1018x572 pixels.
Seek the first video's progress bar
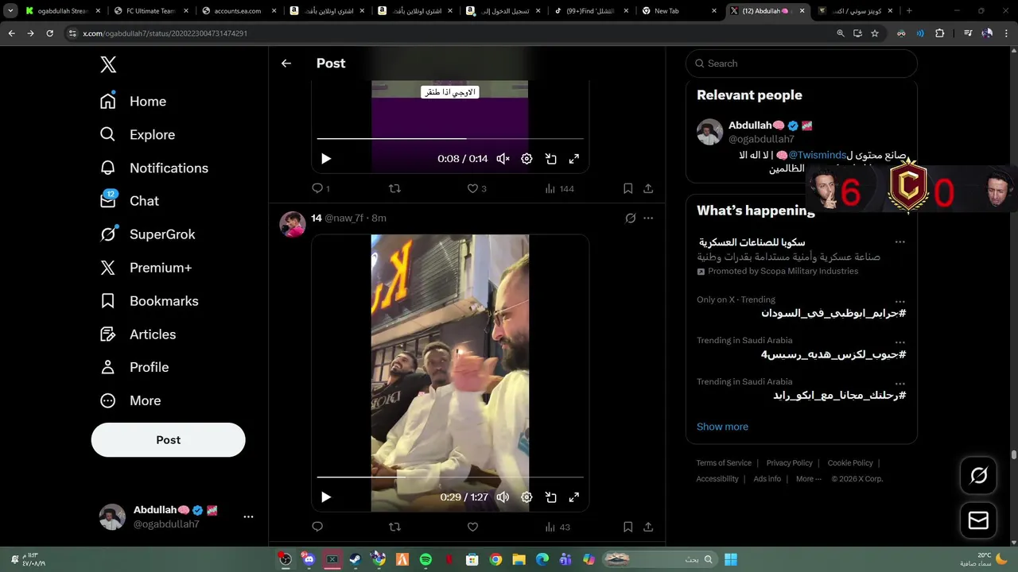point(450,139)
